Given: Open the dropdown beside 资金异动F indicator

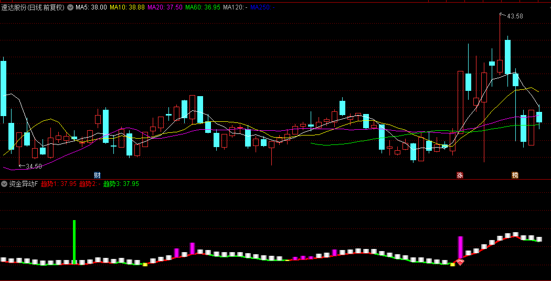Looking at the screenshot, I should 4,183.
